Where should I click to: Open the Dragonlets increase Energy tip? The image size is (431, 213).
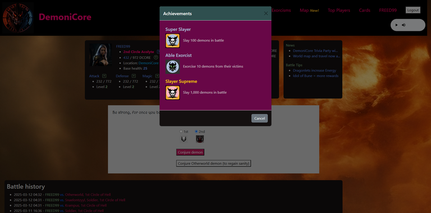[314, 70]
